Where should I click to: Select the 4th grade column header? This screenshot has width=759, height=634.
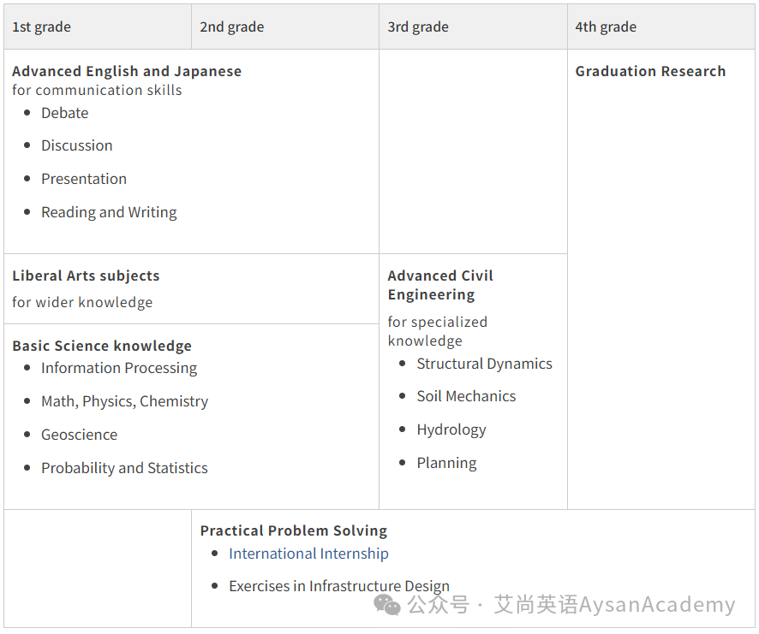pyautogui.click(x=660, y=27)
